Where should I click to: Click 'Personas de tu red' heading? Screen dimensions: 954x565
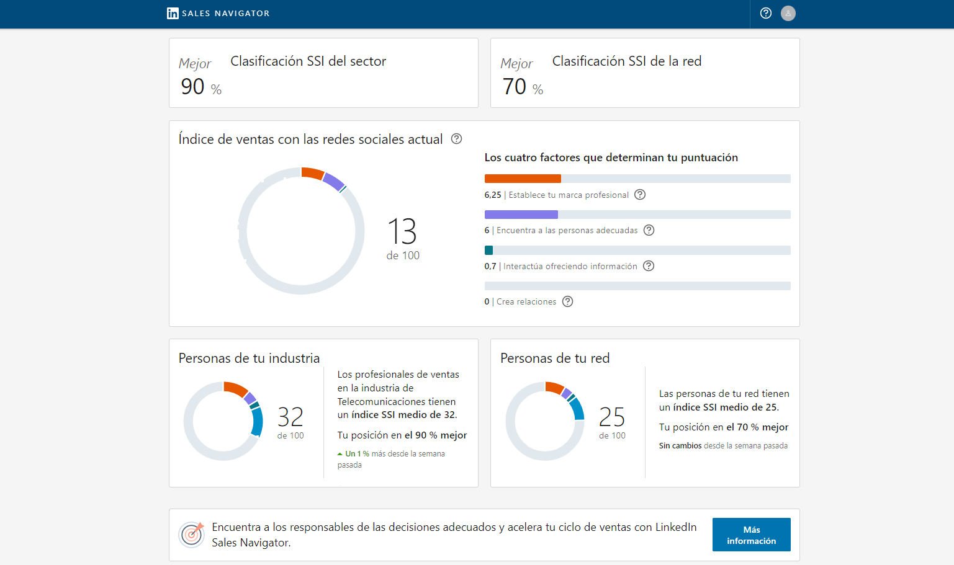click(x=555, y=358)
